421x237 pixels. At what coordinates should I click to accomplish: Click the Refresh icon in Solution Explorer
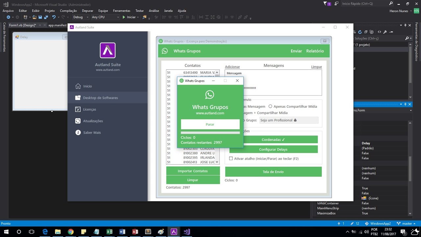[x=360, y=32]
